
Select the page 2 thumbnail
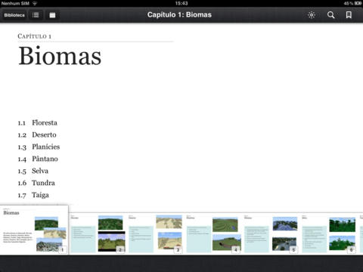tap(98, 233)
